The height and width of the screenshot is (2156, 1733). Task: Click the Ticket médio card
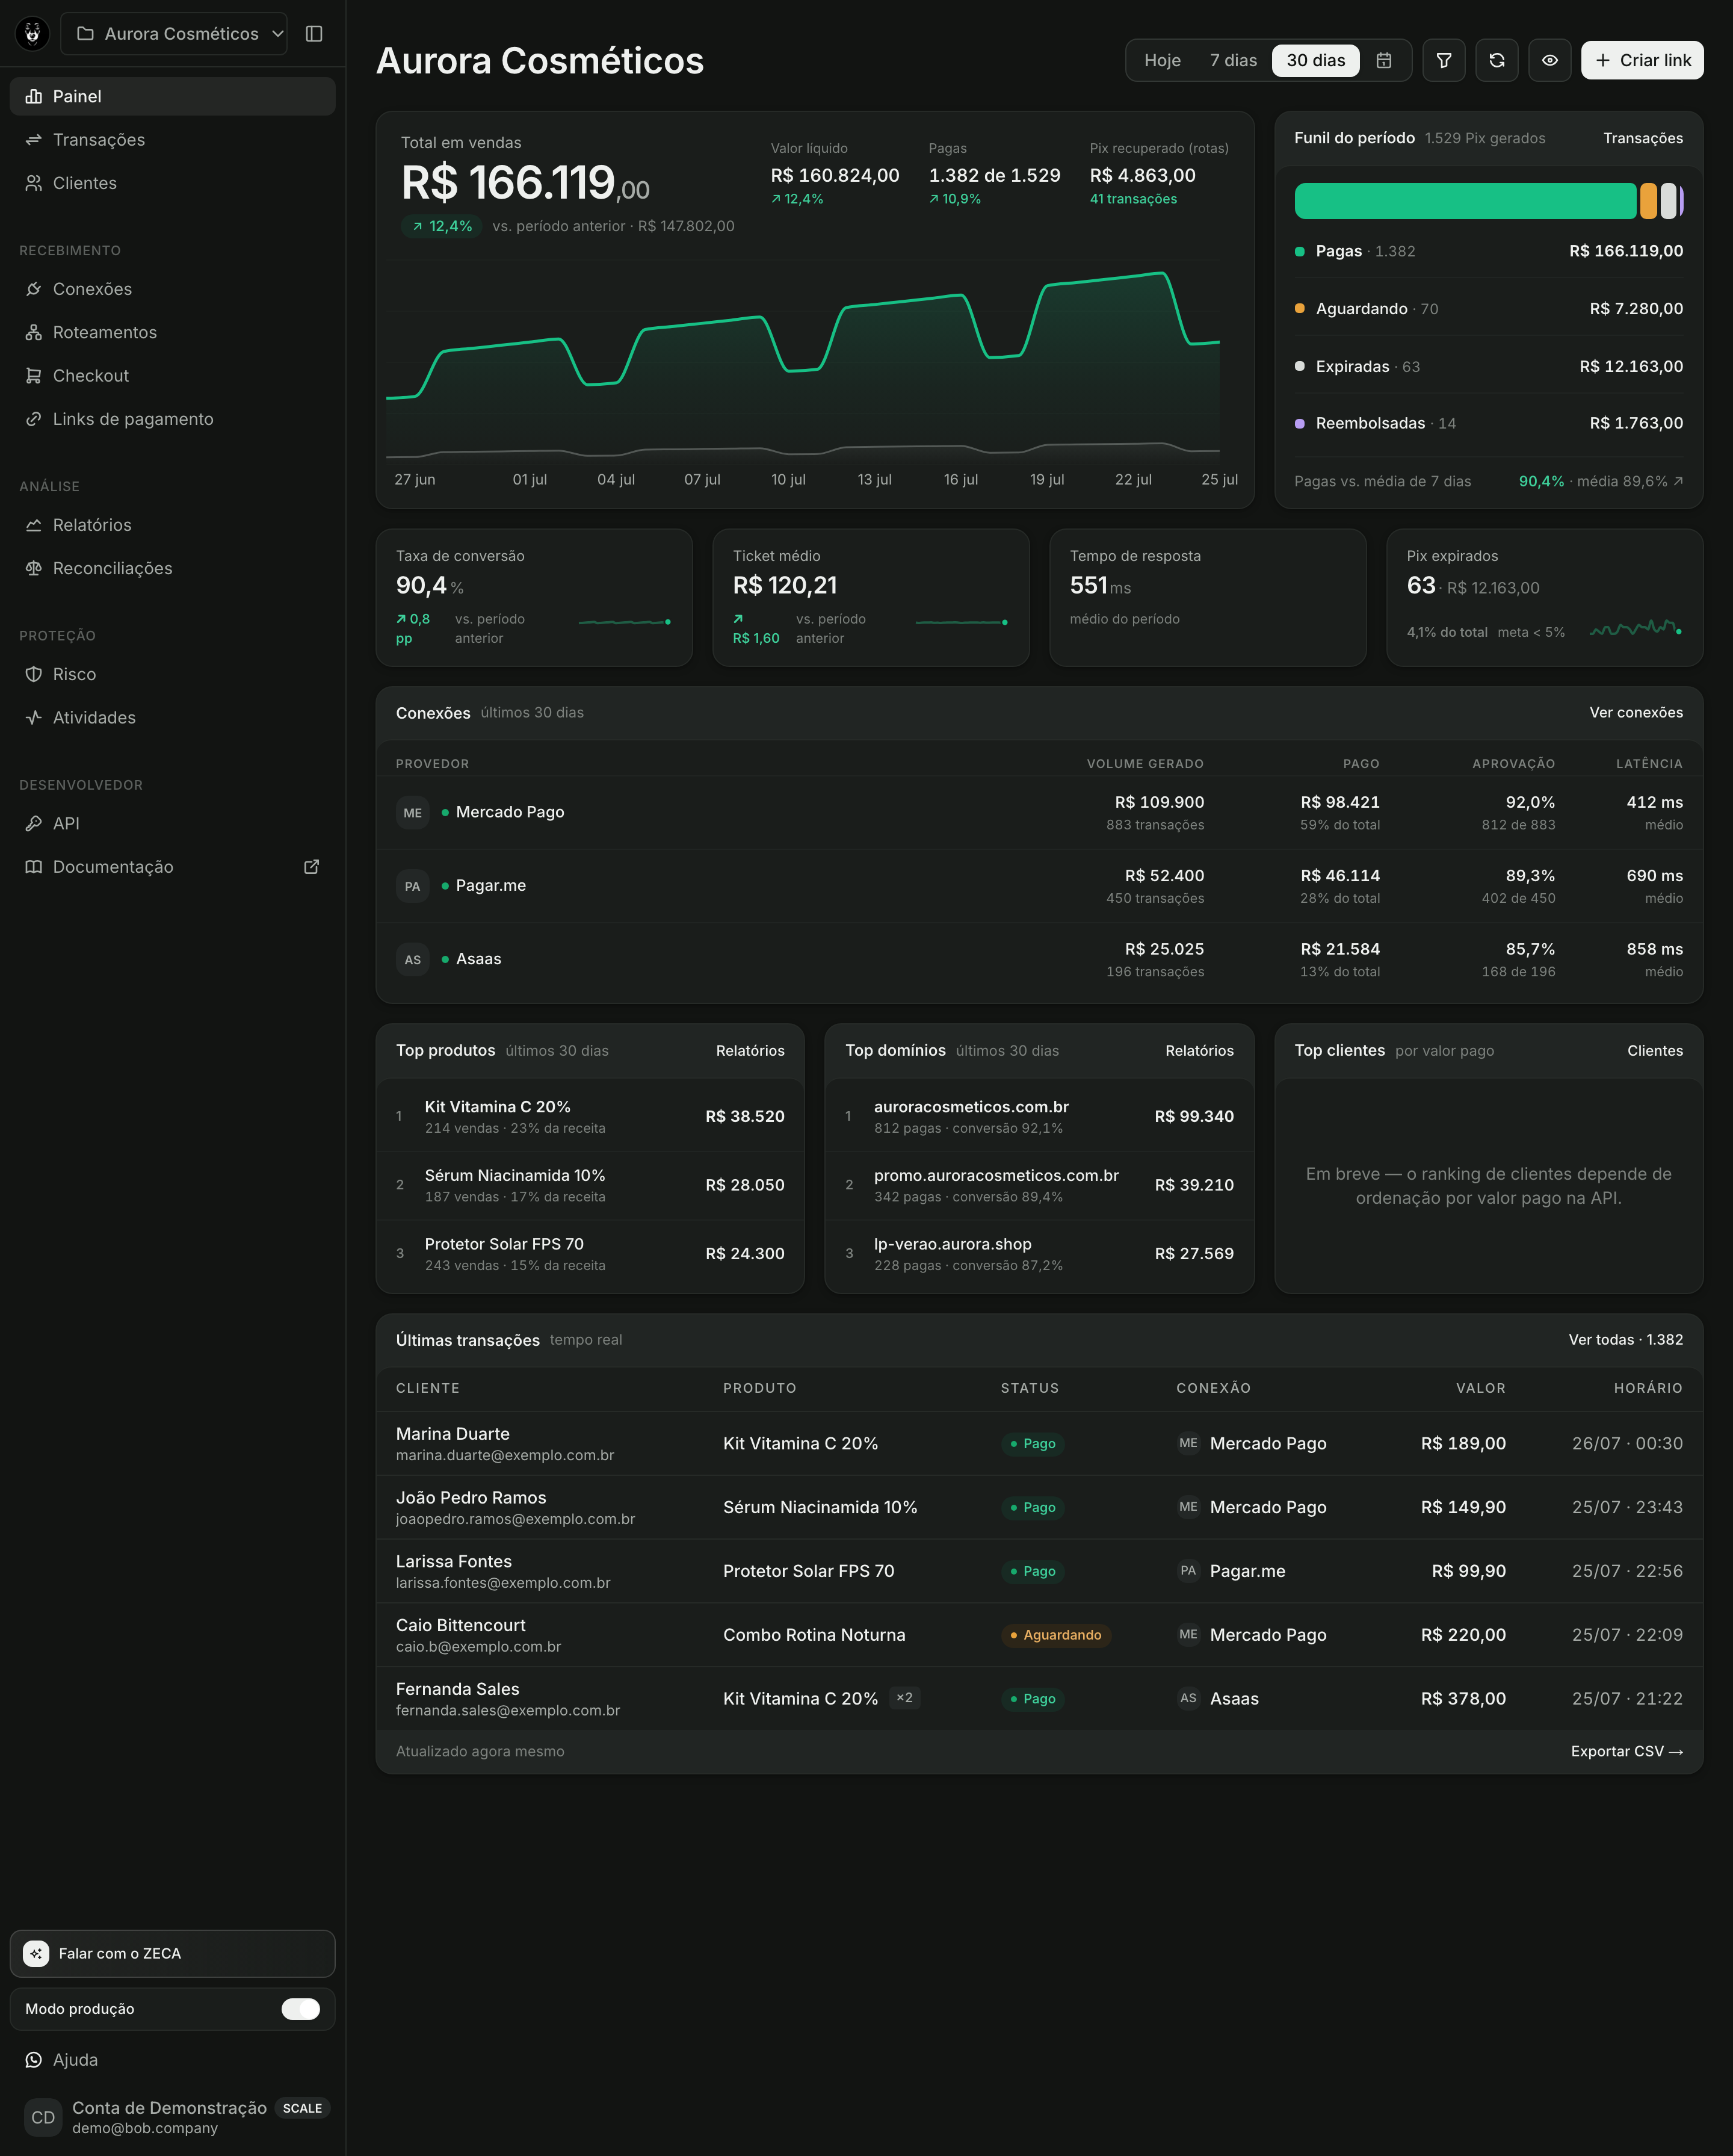pos(871,598)
